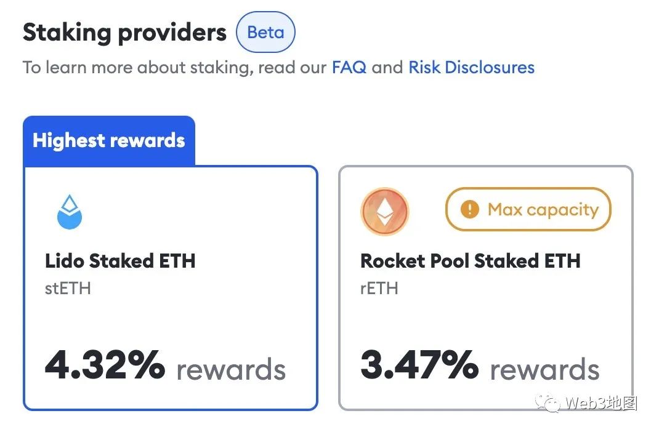
Task: Click the Rocket Pool Staked ETH title
Action: (x=470, y=261)
